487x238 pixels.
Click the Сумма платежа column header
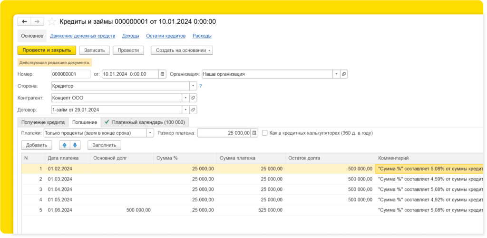pos(251,158)
